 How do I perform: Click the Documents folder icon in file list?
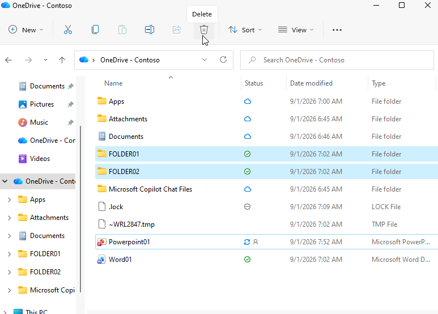tap(102, 137)
